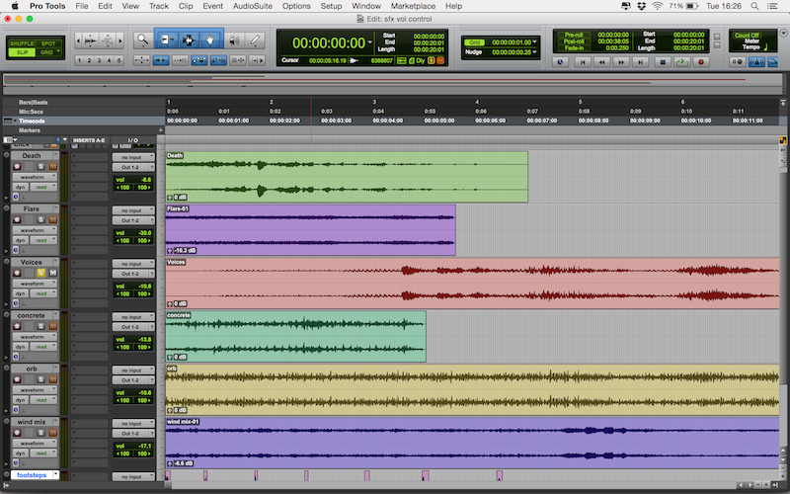Open macOS Spotlight search
The image size is (790, 494).
click(x=754, y=6)
